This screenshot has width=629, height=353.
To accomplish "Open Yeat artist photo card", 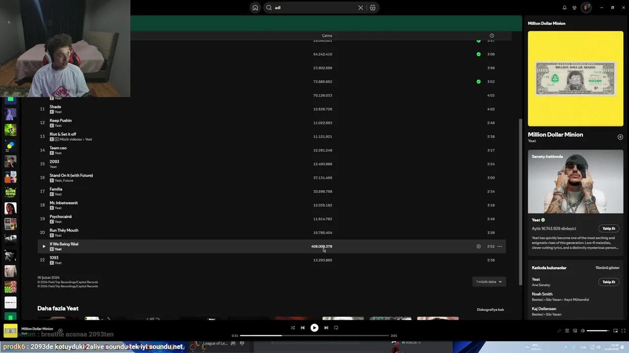I will coord(575,181).
